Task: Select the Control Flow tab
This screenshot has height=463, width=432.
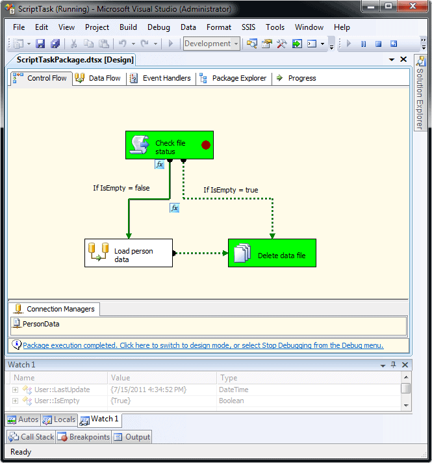Action: coord(42,78)
